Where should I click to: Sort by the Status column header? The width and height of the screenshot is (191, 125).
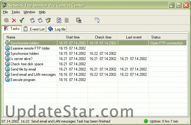point(167,37)
